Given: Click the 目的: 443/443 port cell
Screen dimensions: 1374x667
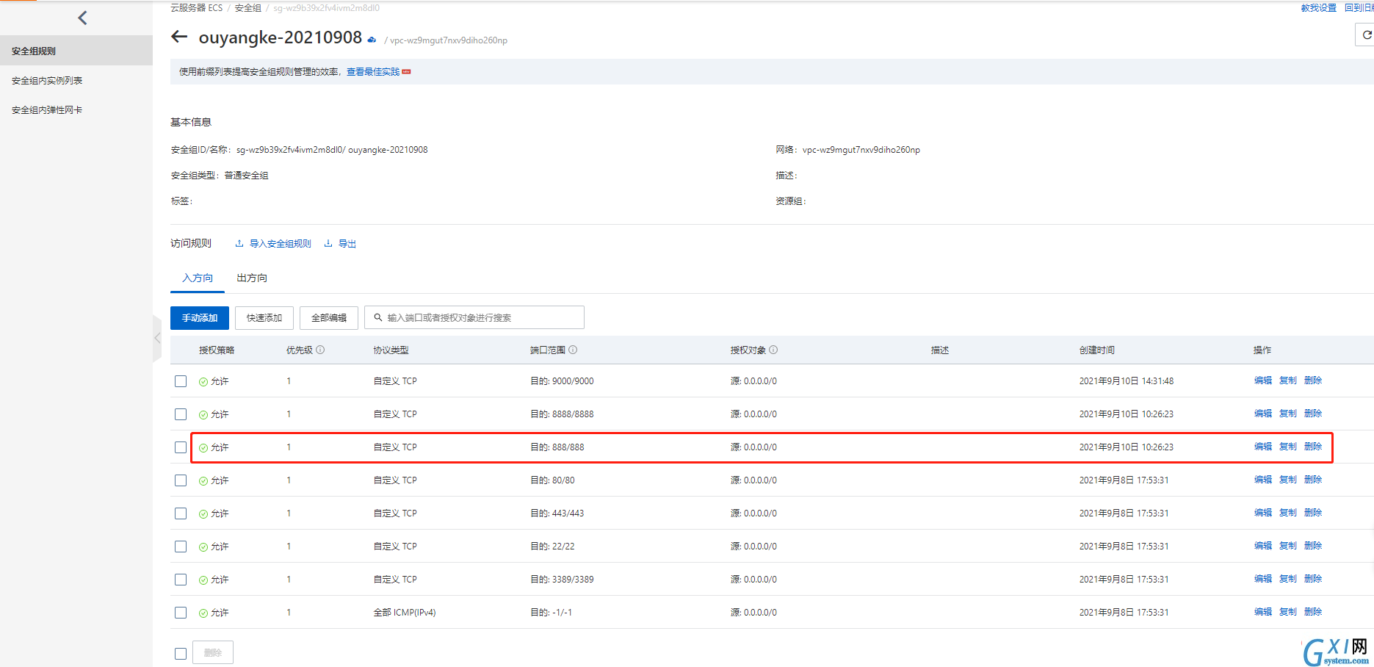Looking at the screenshot, I should pyautogui.click(x=557, y=513).
